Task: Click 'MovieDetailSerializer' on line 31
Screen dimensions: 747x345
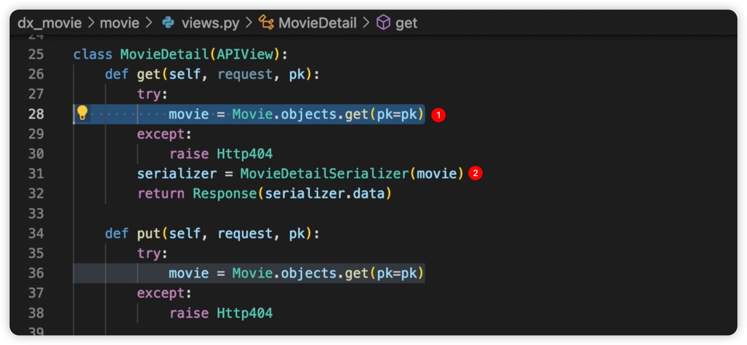Action: click(324, 174)
